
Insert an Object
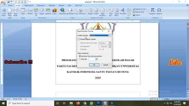(137, 15)
